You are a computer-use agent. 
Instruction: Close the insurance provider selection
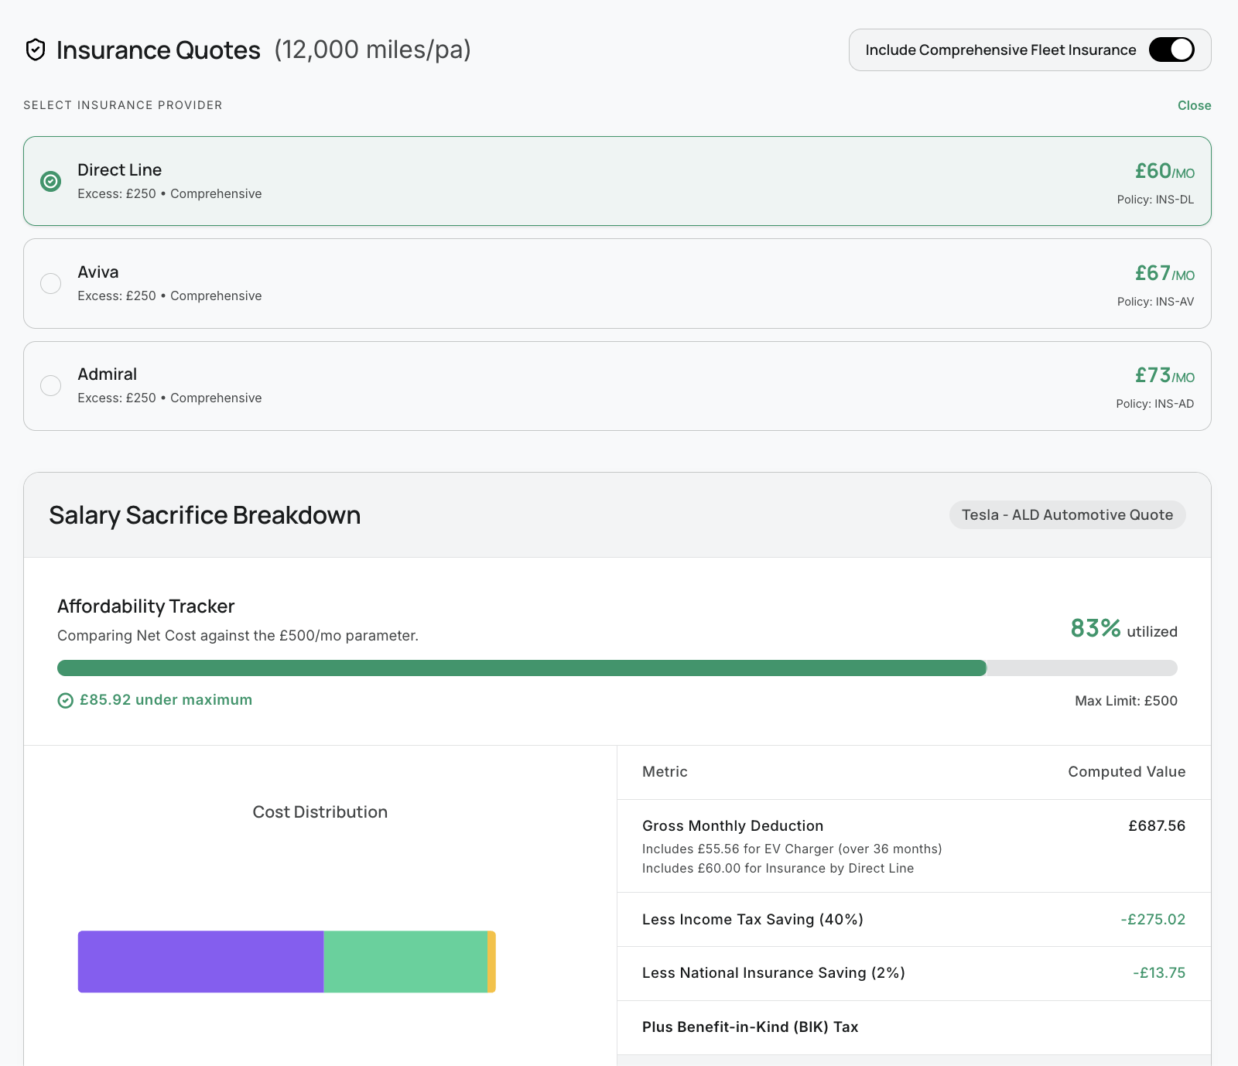coord(1194,105)
